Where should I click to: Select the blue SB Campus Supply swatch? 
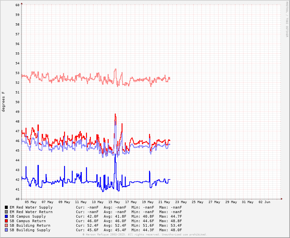[x=6, y=216]
